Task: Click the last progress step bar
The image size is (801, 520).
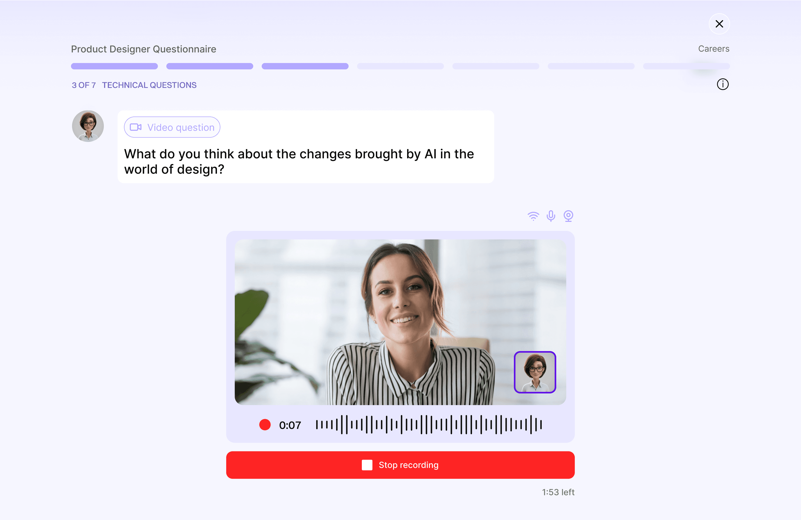Action: [686, 66]
